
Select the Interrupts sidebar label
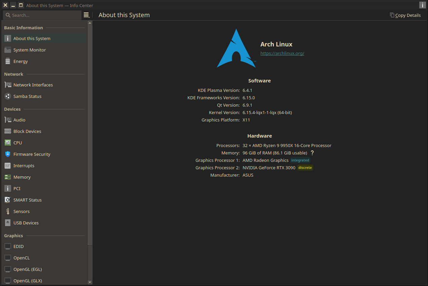click(24, 166)
